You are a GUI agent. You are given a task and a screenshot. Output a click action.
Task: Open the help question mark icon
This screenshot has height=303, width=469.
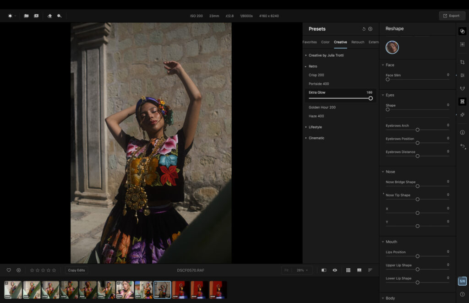[x=462, y=294]
